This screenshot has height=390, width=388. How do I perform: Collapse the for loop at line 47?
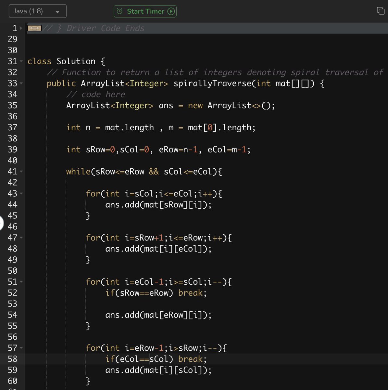tap(21, 238)
